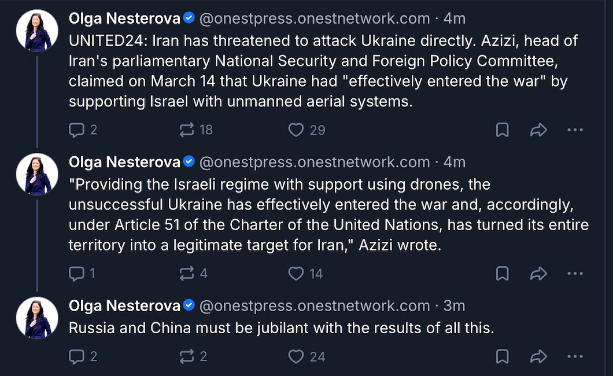Image resolution: width=613 pixels, height=376 pixels.
Task: Reply to the Russia and China post
Action: [x=77, y=357]
